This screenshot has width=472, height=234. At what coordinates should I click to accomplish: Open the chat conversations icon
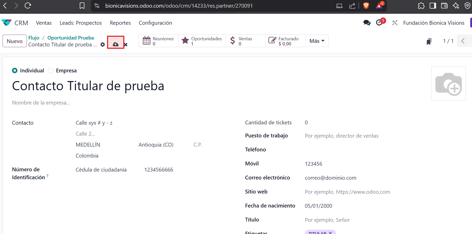tap(367, 23)
